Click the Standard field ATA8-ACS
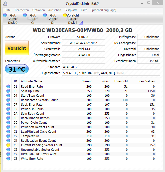 (111, 67)
